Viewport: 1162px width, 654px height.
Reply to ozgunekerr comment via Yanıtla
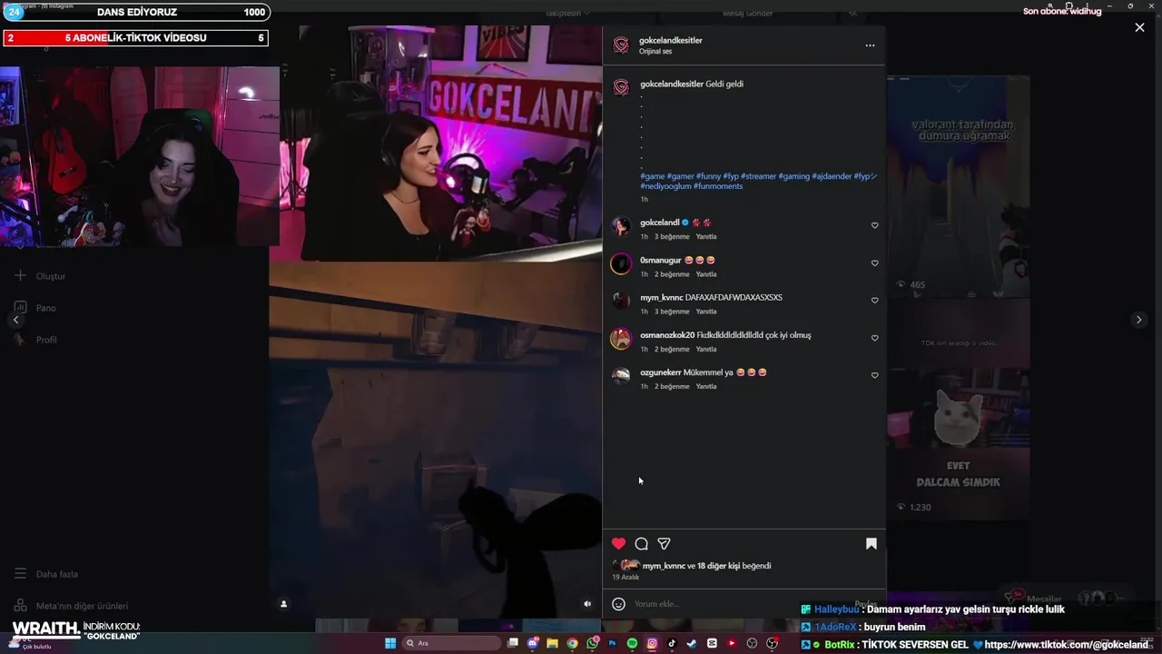[706, 386]
